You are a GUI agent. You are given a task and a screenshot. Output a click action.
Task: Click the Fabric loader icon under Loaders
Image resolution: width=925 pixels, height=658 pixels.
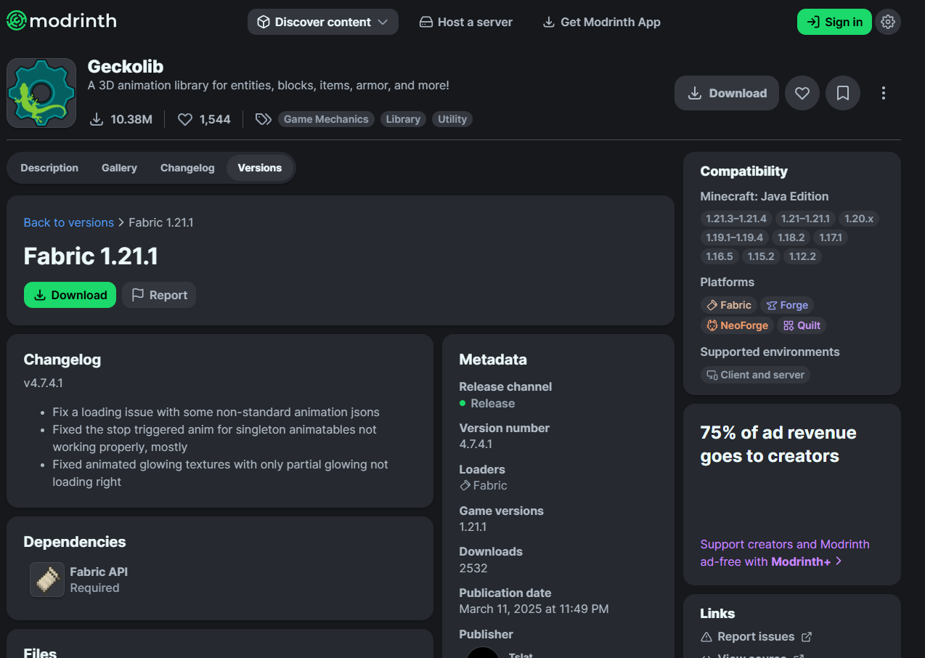465,486
